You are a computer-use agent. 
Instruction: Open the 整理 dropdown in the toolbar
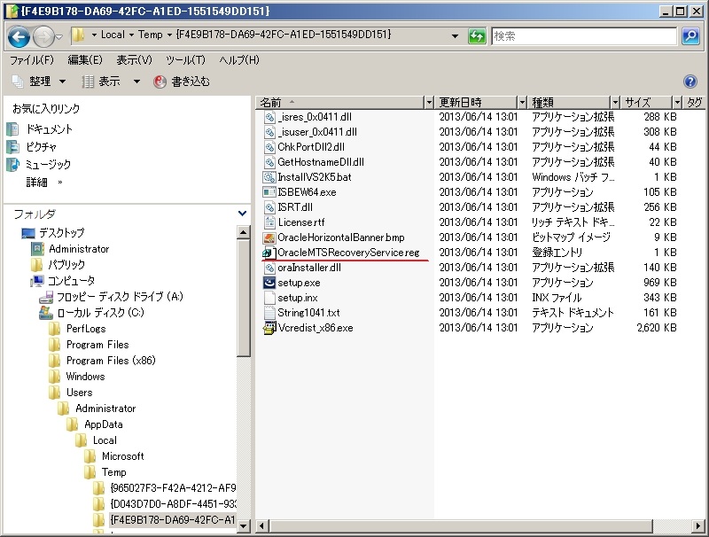(39, 82)
